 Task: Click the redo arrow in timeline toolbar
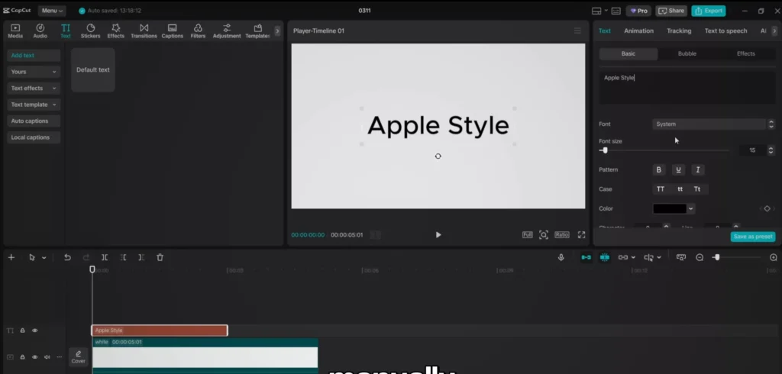click(86, 257)
